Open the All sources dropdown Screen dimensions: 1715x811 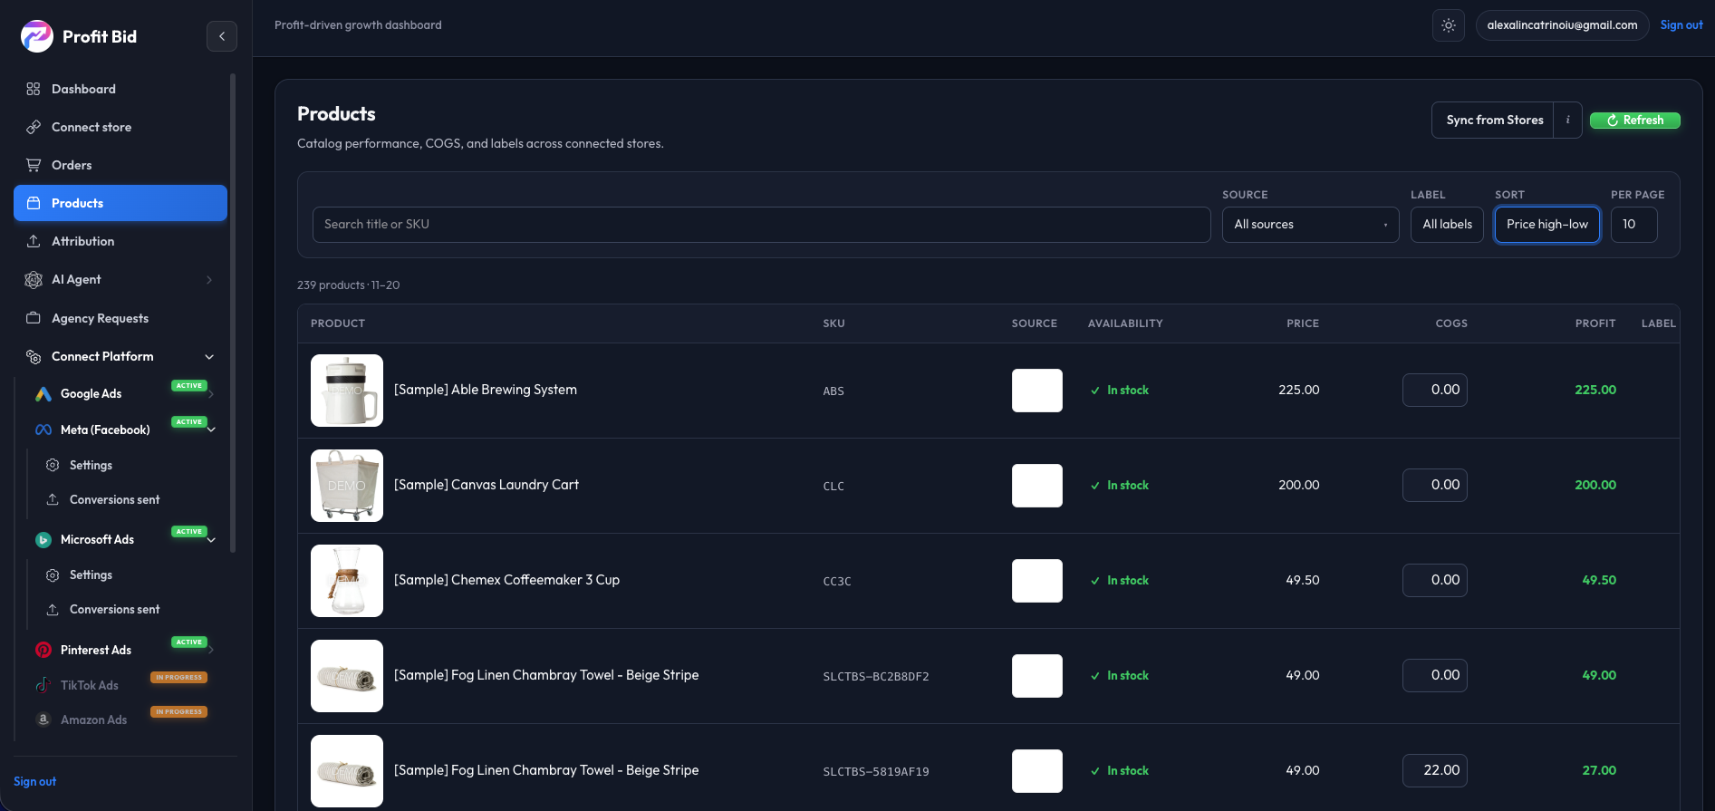(1310, 225)
